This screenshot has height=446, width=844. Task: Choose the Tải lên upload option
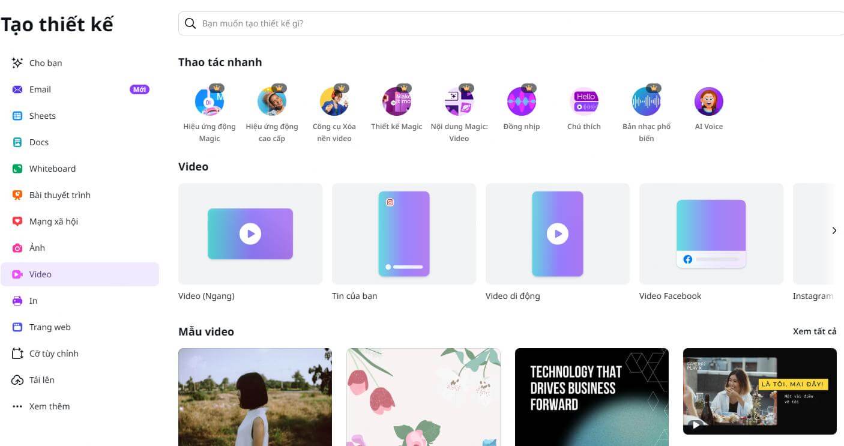click(x=42, y=380)
